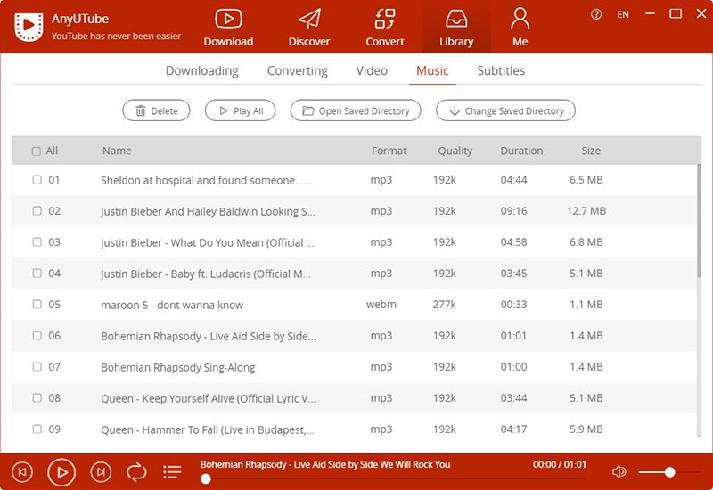The height and width of the screenshot is (490, 713).
Task: Open the Me account section
Action: 520,28
